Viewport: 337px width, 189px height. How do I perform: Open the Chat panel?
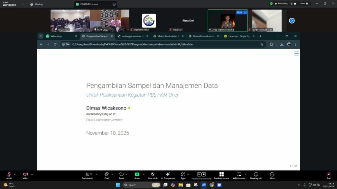click(106, 175)
